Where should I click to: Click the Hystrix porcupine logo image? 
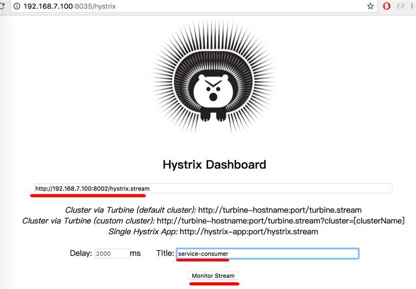click(213, 76)
